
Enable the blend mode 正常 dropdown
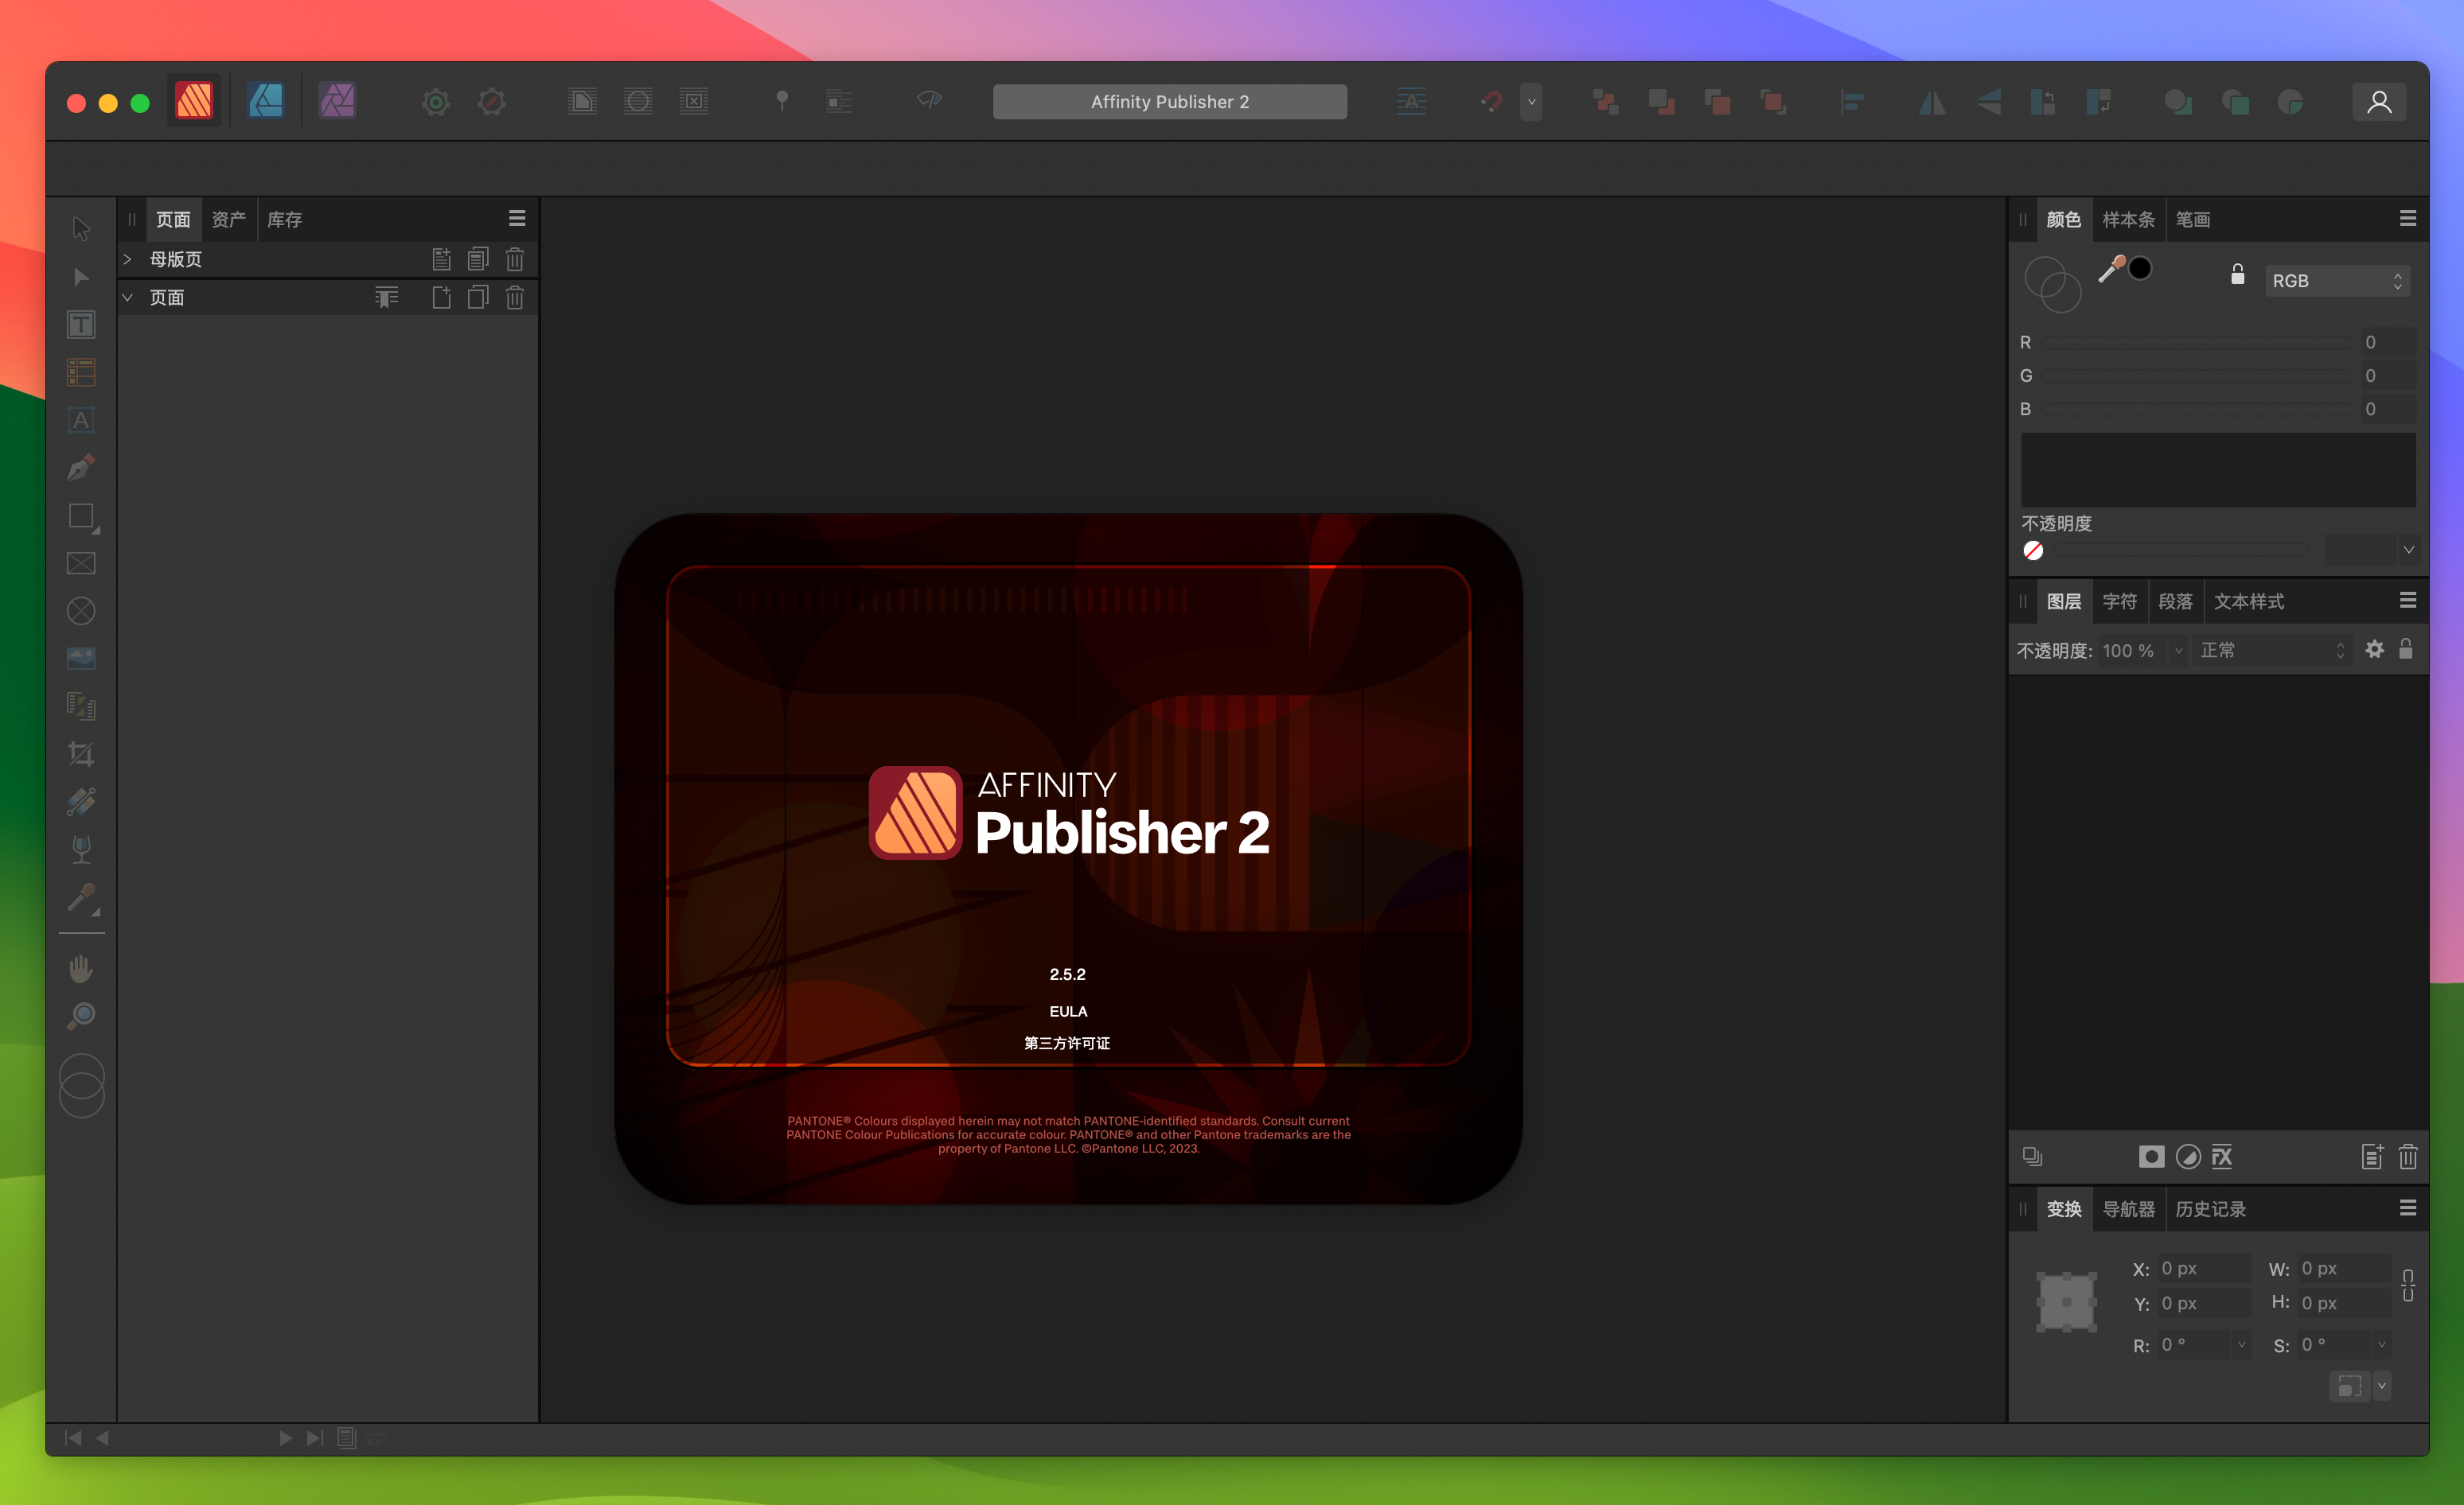(2272, 651)
